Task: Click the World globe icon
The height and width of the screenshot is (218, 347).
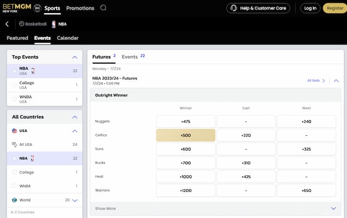Action: pos(15,200)
